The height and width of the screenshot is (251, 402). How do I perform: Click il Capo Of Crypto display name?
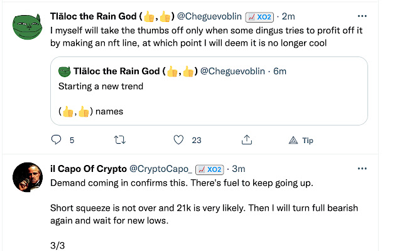(90, 169)
